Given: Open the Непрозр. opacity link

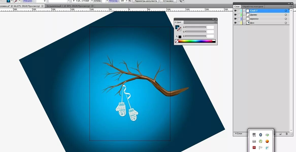Looking at the screenshot, I should tap(114, 1).
